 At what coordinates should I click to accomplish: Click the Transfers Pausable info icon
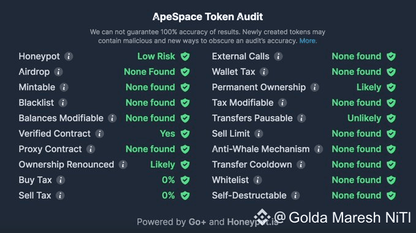pos(301,118)
